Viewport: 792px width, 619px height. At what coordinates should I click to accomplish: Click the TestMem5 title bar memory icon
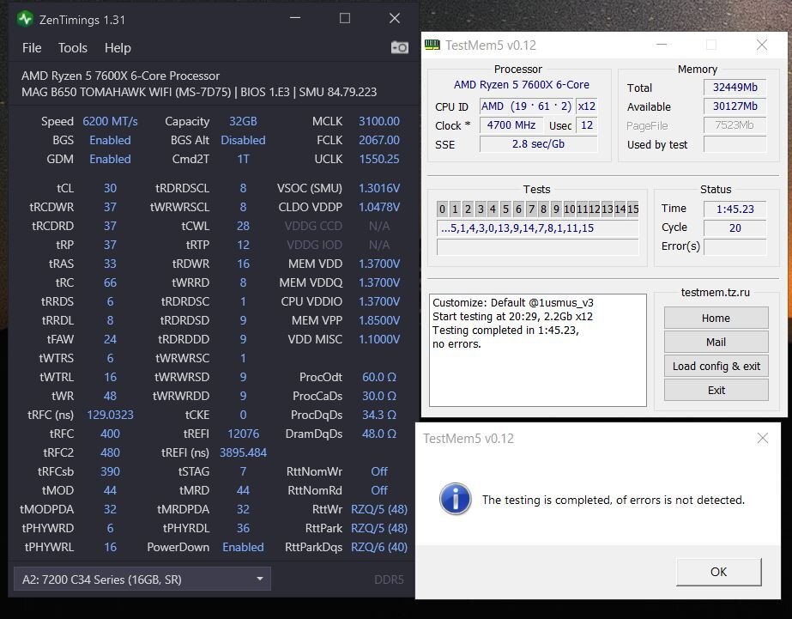pos(432,45)
